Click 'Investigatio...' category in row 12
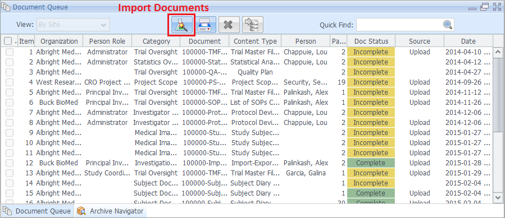This screenshot has height=218, width=505. [x=156, y=163]
